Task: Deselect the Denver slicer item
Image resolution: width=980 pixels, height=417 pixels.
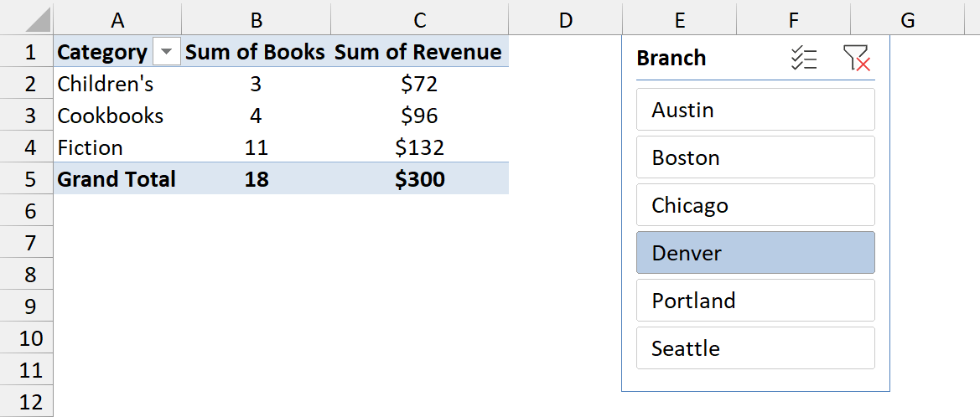Action: tap(755, 253)
